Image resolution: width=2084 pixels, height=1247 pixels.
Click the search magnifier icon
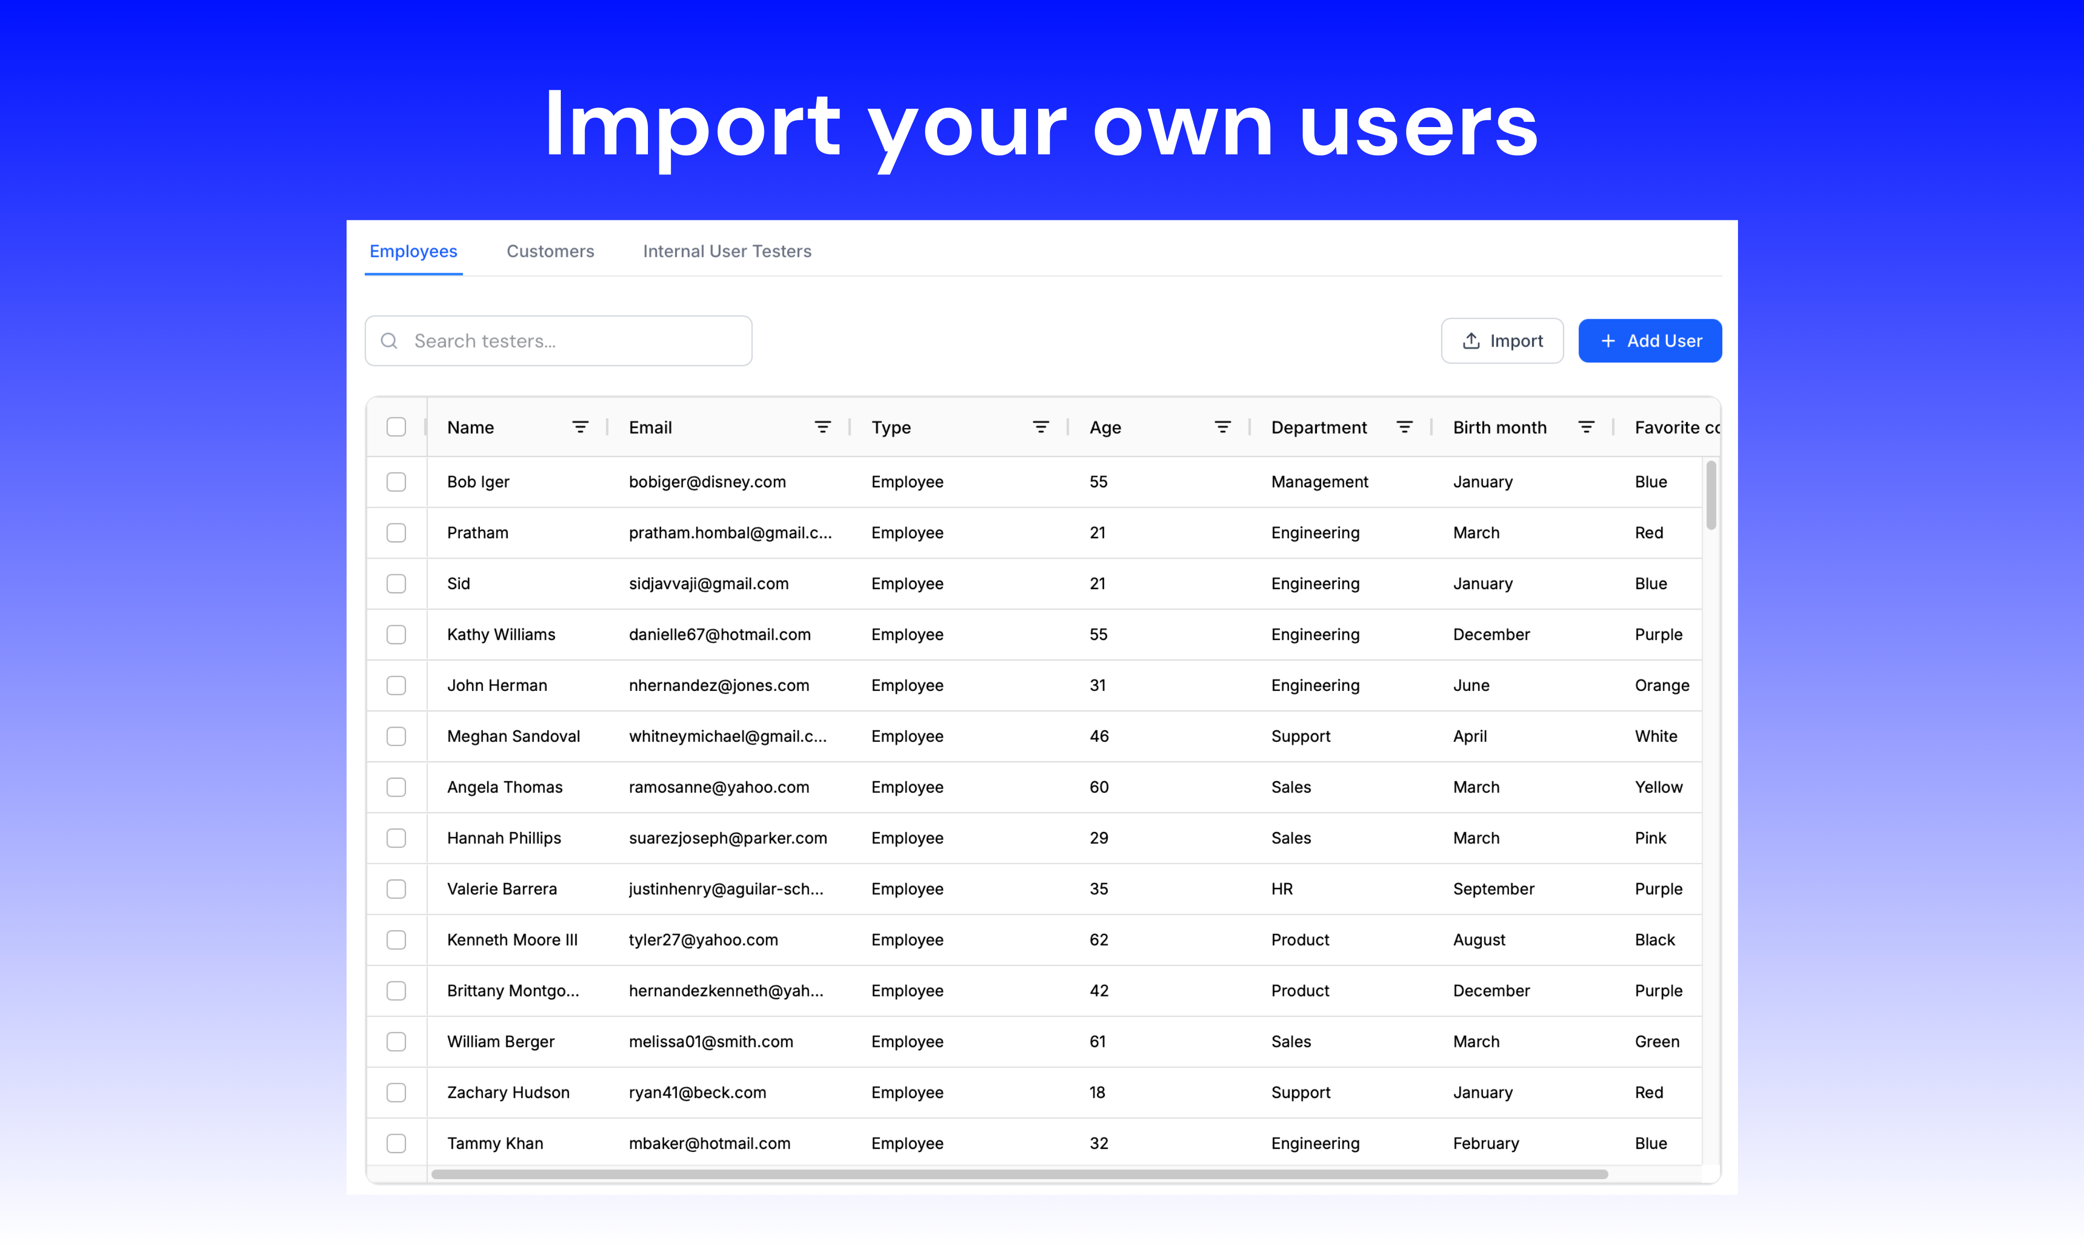(x=389, y=340)
